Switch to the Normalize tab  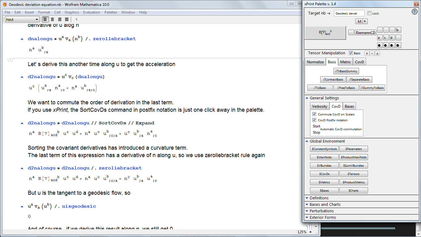[x=315, y=62]
